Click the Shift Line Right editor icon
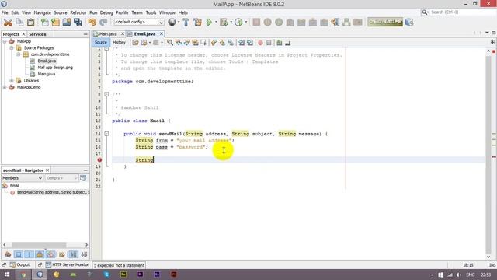This screenshot has height=280, width=497. [250, 43]
